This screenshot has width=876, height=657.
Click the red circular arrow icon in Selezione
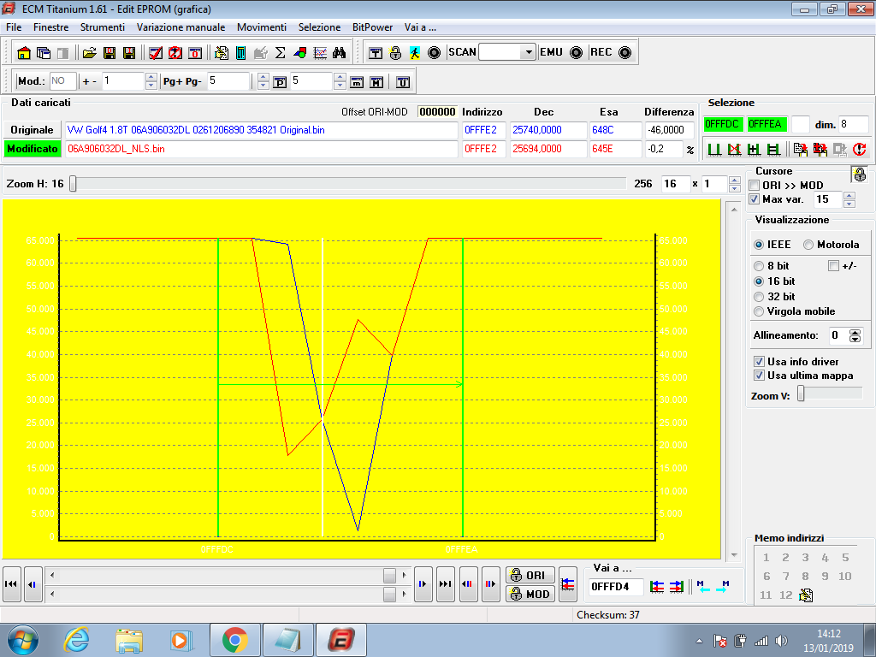click(859, 150)
